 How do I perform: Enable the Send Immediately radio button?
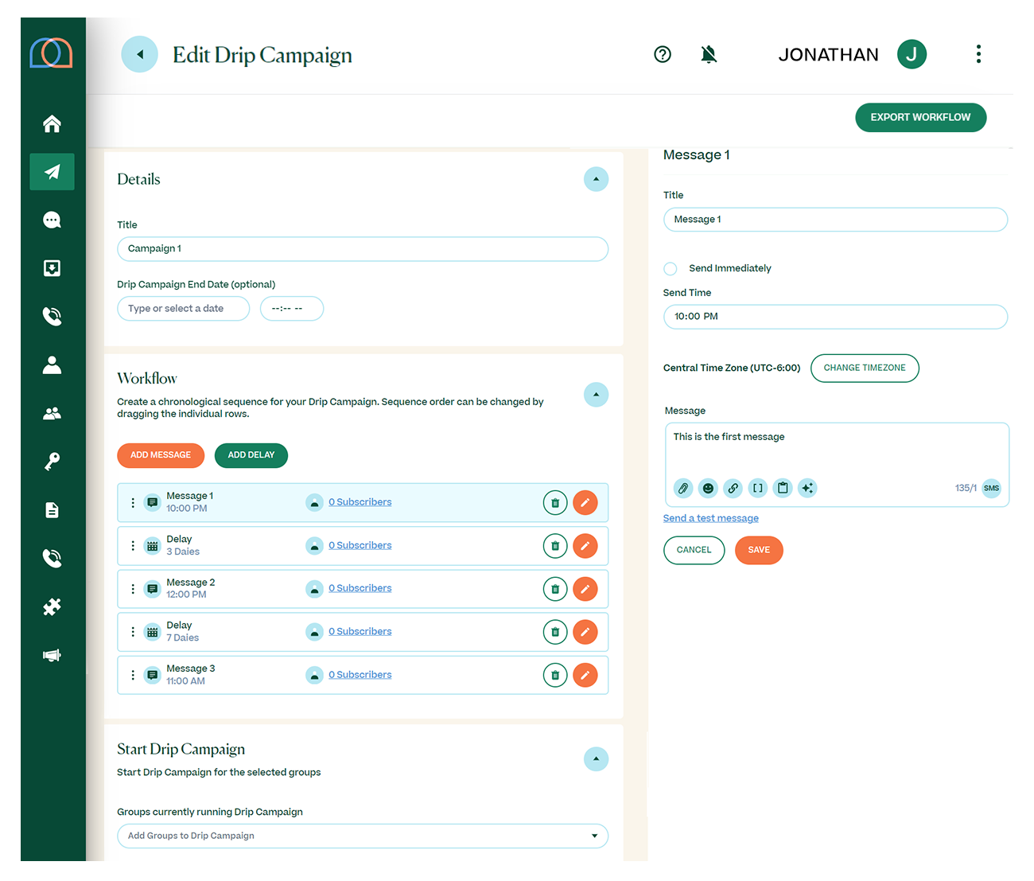671,269
